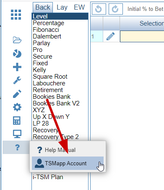
Task: Select Secure staking plan
Action: (60, 56)
